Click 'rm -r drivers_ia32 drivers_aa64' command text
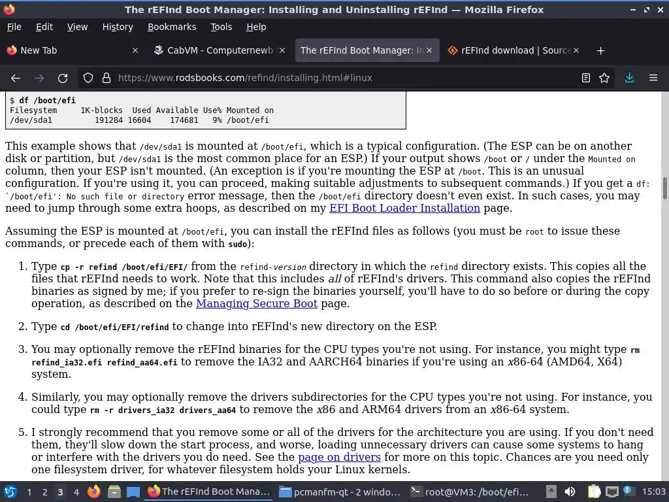Viewport: 669px width, 502px height. click(x=163, y=410)
